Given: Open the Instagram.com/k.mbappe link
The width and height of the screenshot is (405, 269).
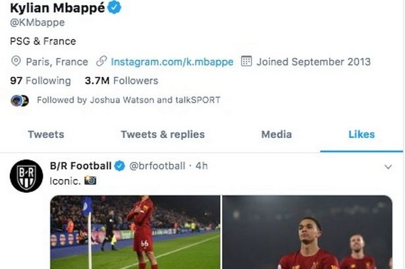Looking at the screenshot, I should pos(171,62).
